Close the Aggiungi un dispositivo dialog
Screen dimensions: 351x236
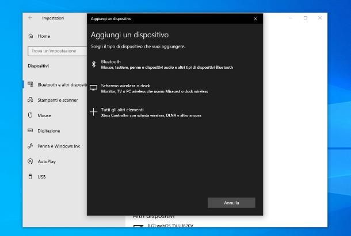[x=255, y=19]
